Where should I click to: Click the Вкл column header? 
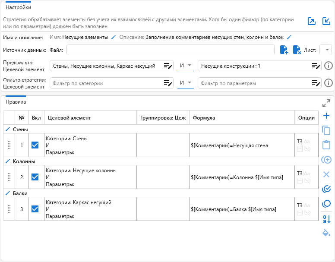coord(36,118)
